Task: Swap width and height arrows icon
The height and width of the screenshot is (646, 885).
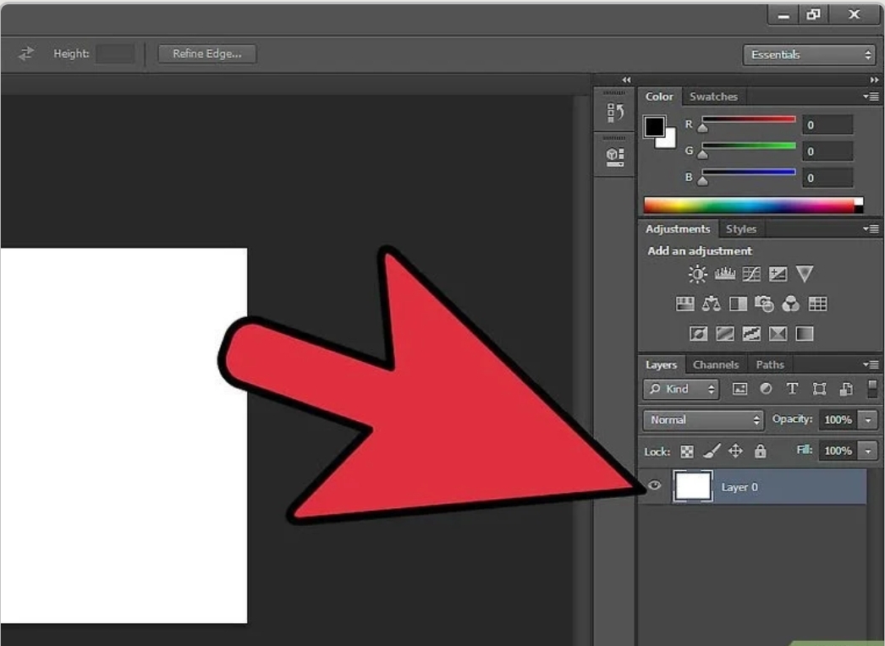Action: click(26, 53)
